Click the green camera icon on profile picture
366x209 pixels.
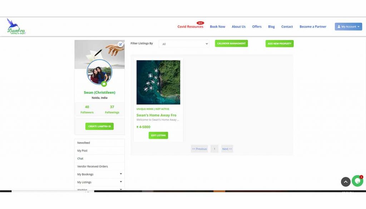[x=104, y=84]
